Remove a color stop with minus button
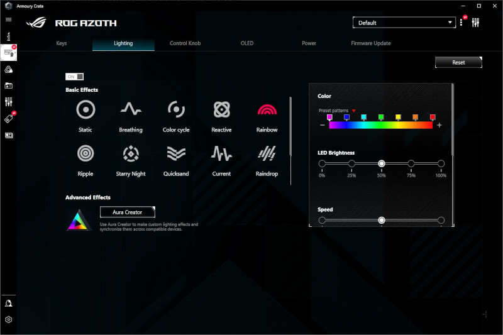The width and height of the screenshot is (503, 335). 323,125
